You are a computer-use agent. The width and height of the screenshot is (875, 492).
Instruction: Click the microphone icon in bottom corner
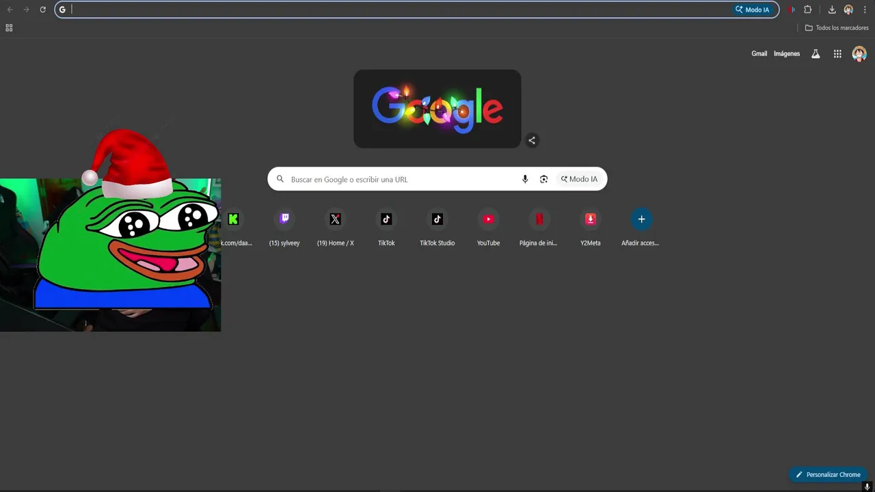coord(867,487)
